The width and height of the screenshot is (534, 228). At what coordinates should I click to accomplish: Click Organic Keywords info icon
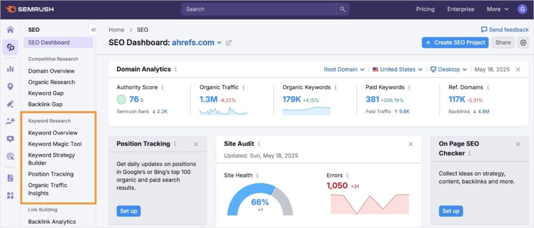tap(335, 87)
